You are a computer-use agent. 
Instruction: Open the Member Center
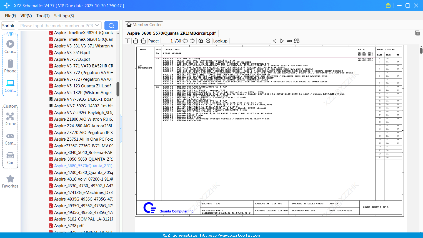pos(144,25)
